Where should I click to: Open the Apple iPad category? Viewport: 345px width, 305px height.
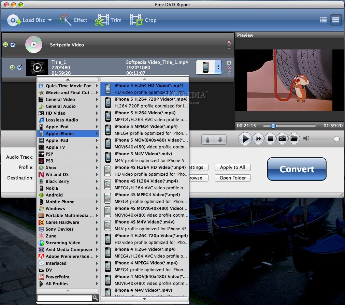(x=68, y=140)
